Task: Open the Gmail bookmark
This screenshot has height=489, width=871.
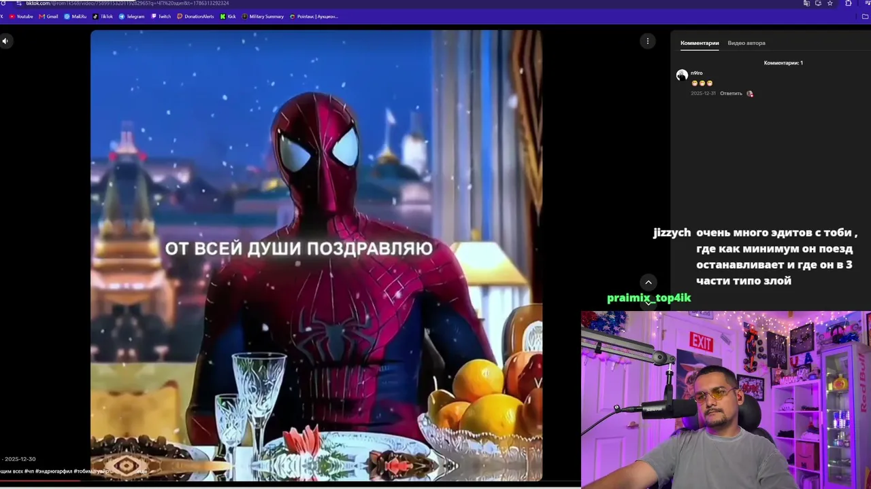Action: tap(49, 16)
